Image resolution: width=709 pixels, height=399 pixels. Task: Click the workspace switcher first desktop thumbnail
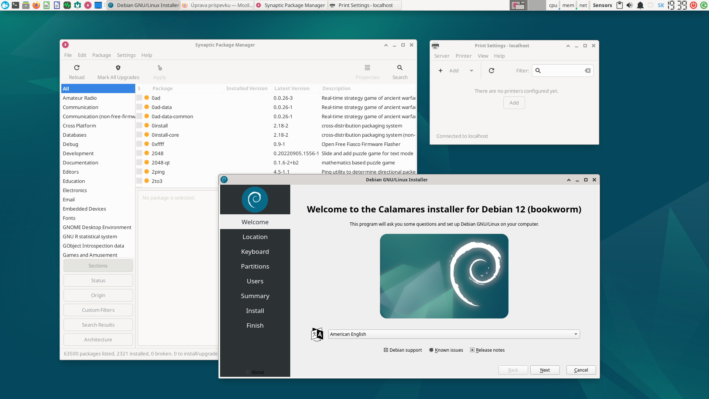[x=518, y=5]
